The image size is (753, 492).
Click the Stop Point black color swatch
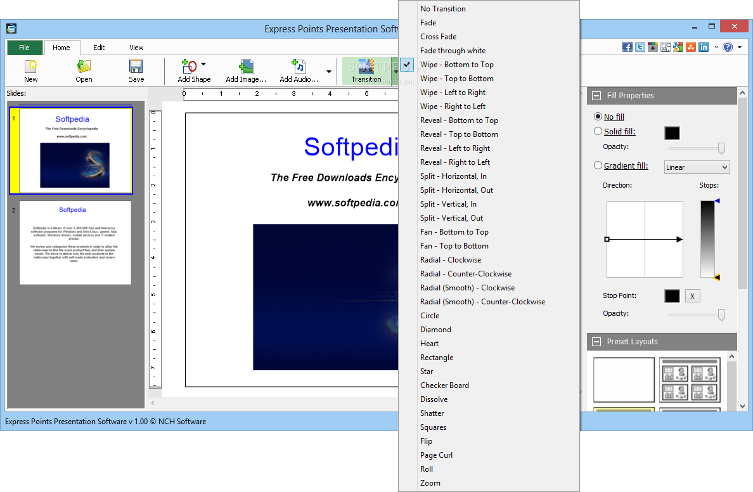pos(672,296)
